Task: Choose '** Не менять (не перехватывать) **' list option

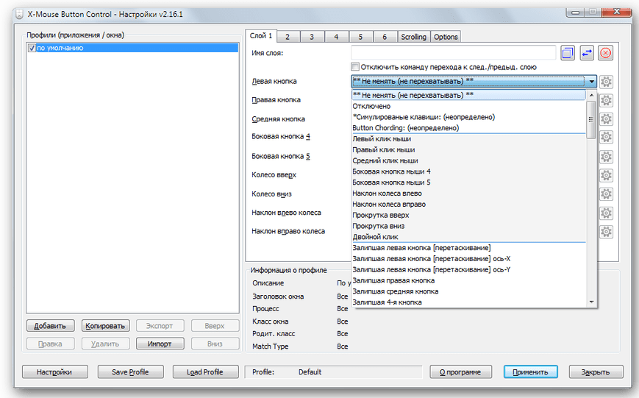Action: tap(468, 95)
